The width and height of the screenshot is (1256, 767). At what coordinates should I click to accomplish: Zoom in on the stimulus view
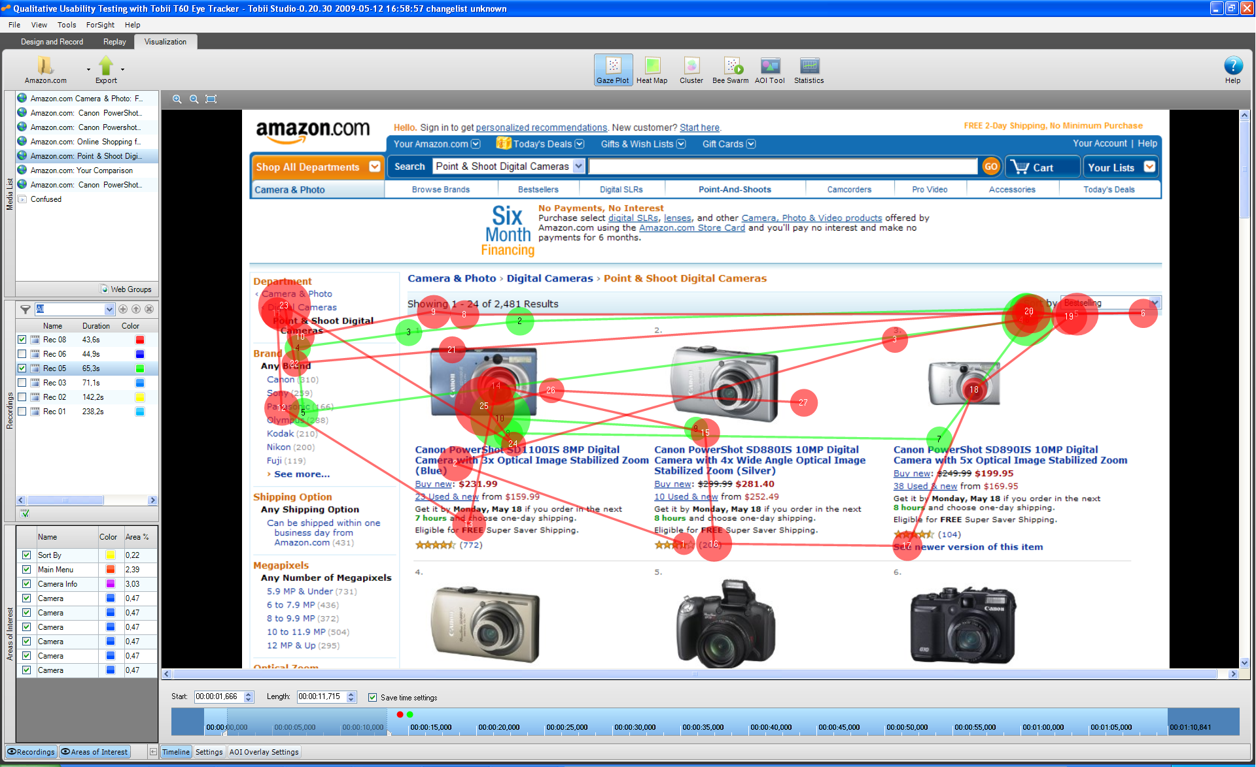(x=177, y=99)
